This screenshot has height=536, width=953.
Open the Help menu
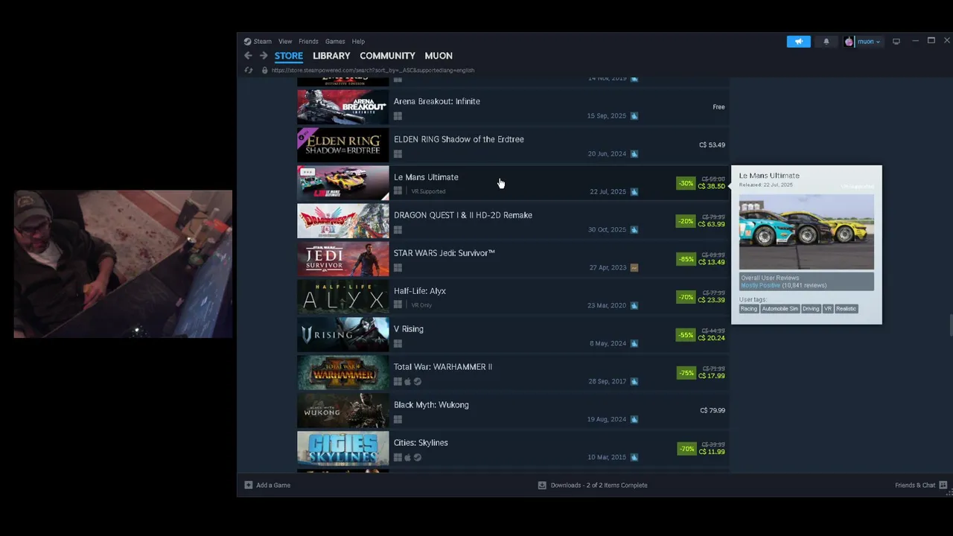tap(358, 42)
